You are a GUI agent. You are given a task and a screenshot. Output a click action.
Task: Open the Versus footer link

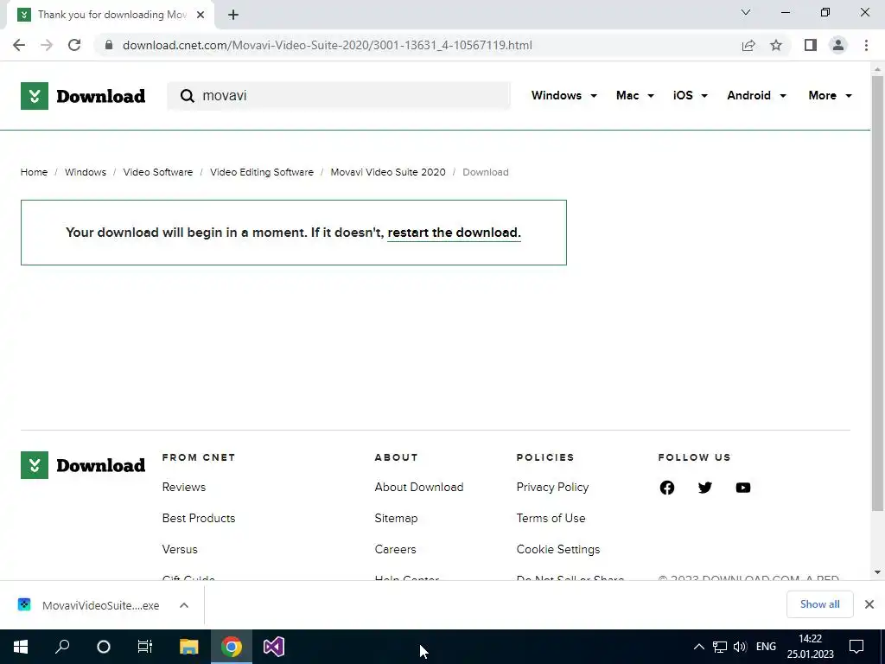click(x=180, y=549)
